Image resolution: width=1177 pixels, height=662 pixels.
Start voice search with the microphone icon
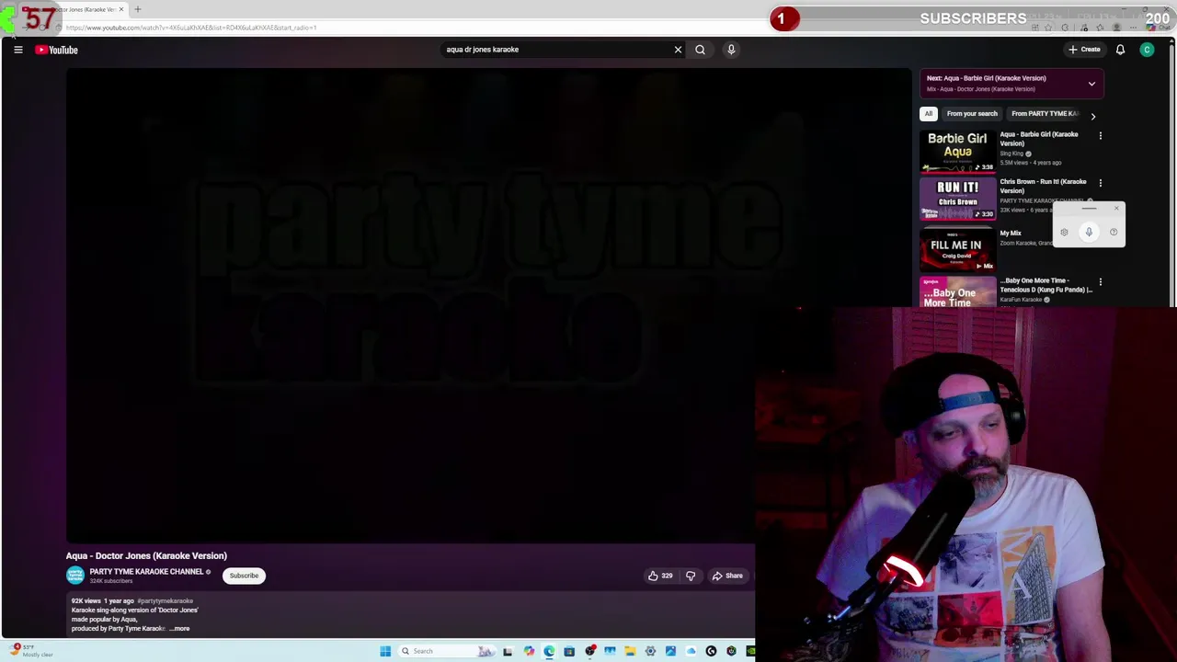731,50
